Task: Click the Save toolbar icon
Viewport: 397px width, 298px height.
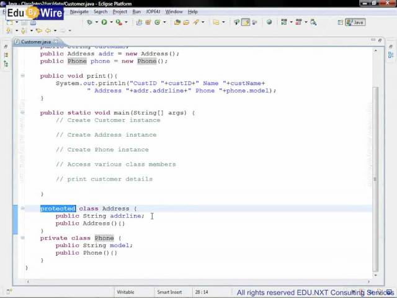Action: [x=24, y=23]
